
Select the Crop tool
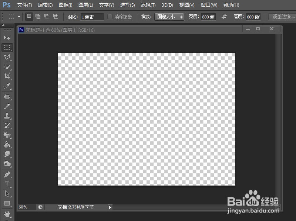click(x=7, y=76)
